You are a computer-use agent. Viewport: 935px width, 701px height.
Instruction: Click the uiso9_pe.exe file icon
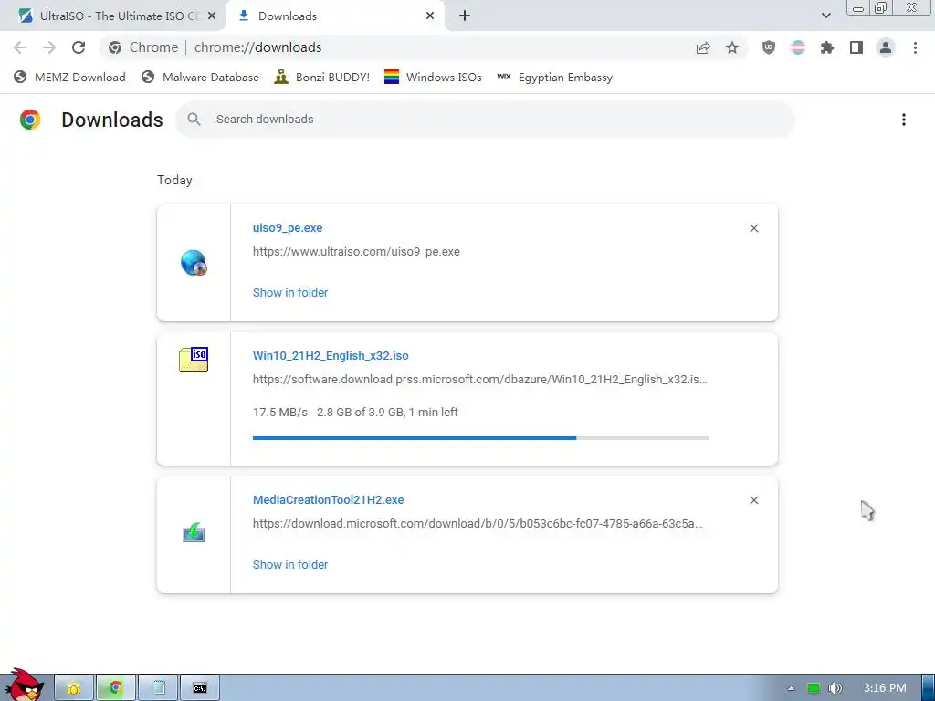point(194,263)
